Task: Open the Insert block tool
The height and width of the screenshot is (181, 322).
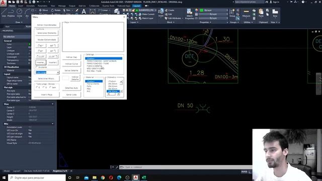Action: (161, 13)
